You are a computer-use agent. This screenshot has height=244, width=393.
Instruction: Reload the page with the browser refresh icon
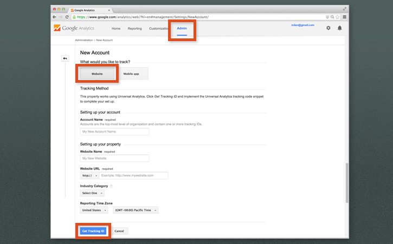(x=67, y=17)
